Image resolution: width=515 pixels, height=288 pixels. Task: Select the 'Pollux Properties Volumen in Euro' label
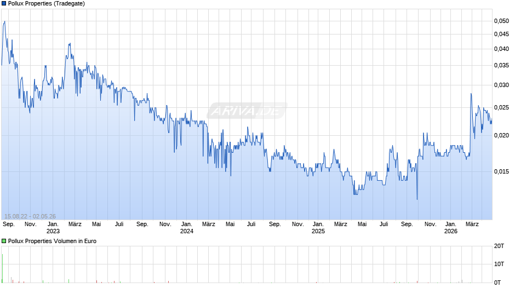(x=52, y=241)
